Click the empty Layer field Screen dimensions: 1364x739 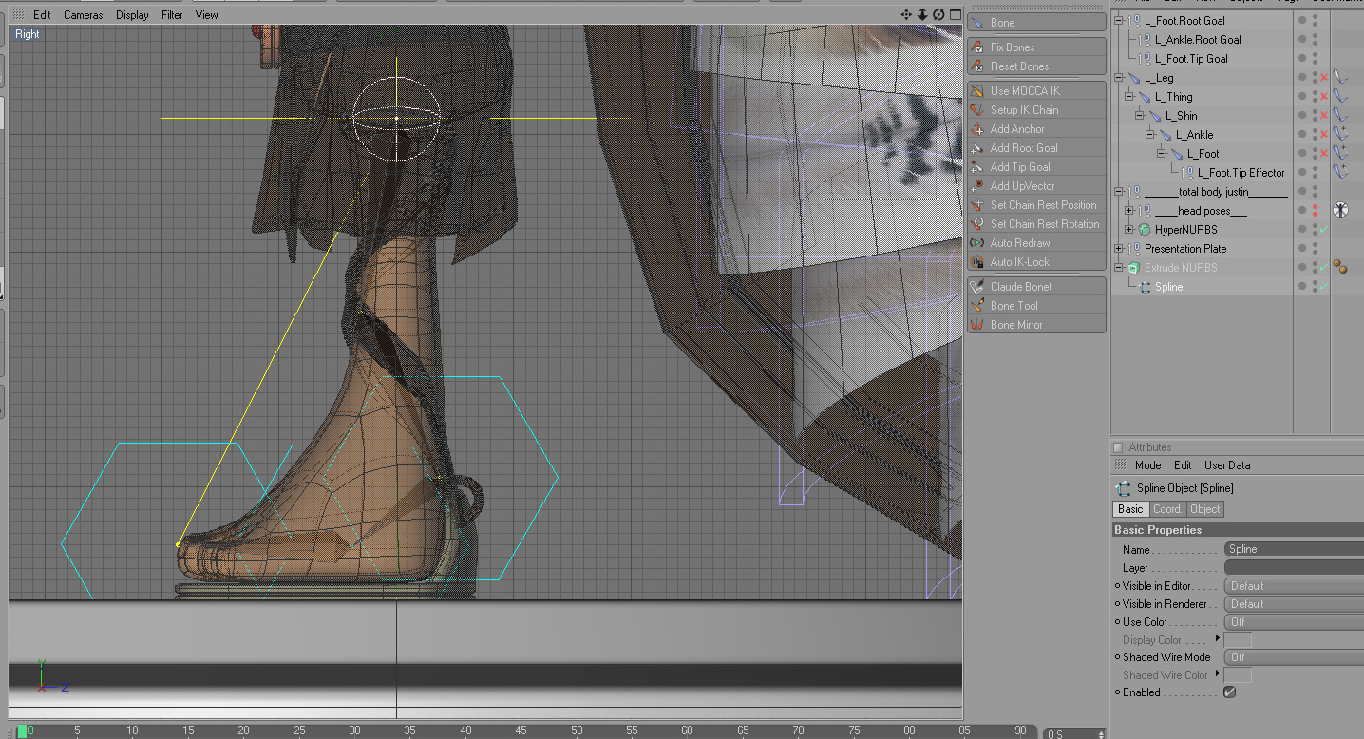tap(1294, 567)
